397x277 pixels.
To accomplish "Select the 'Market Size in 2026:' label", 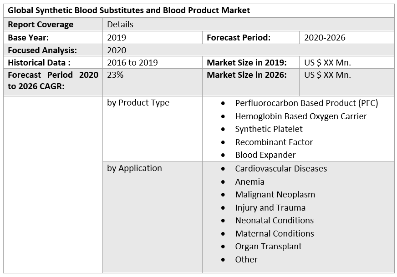I will point(247,75).
